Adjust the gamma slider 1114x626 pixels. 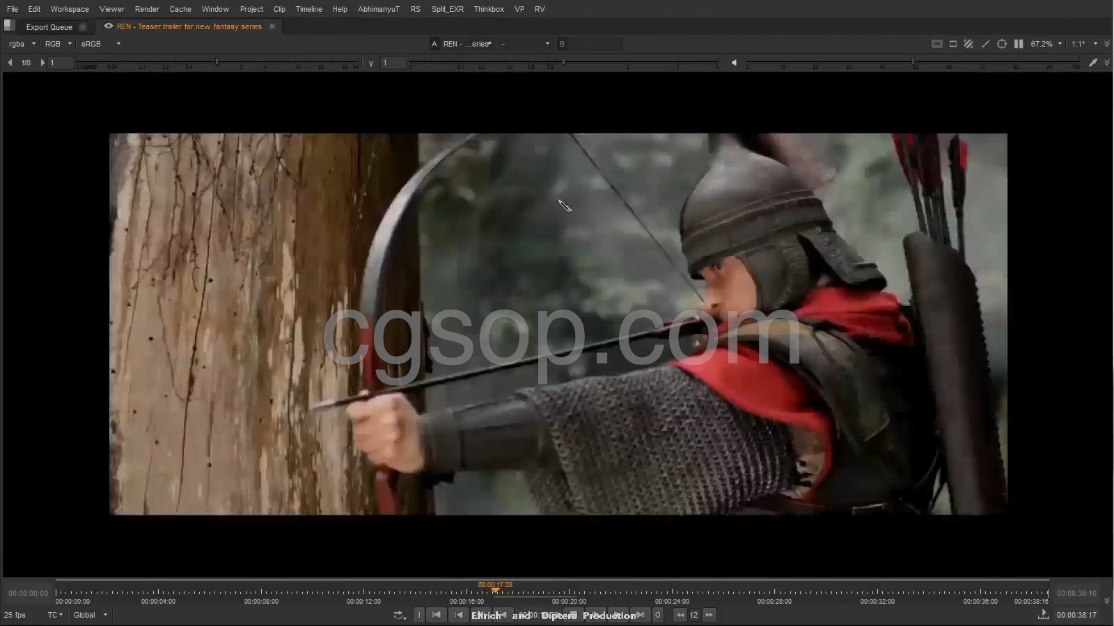563,63
